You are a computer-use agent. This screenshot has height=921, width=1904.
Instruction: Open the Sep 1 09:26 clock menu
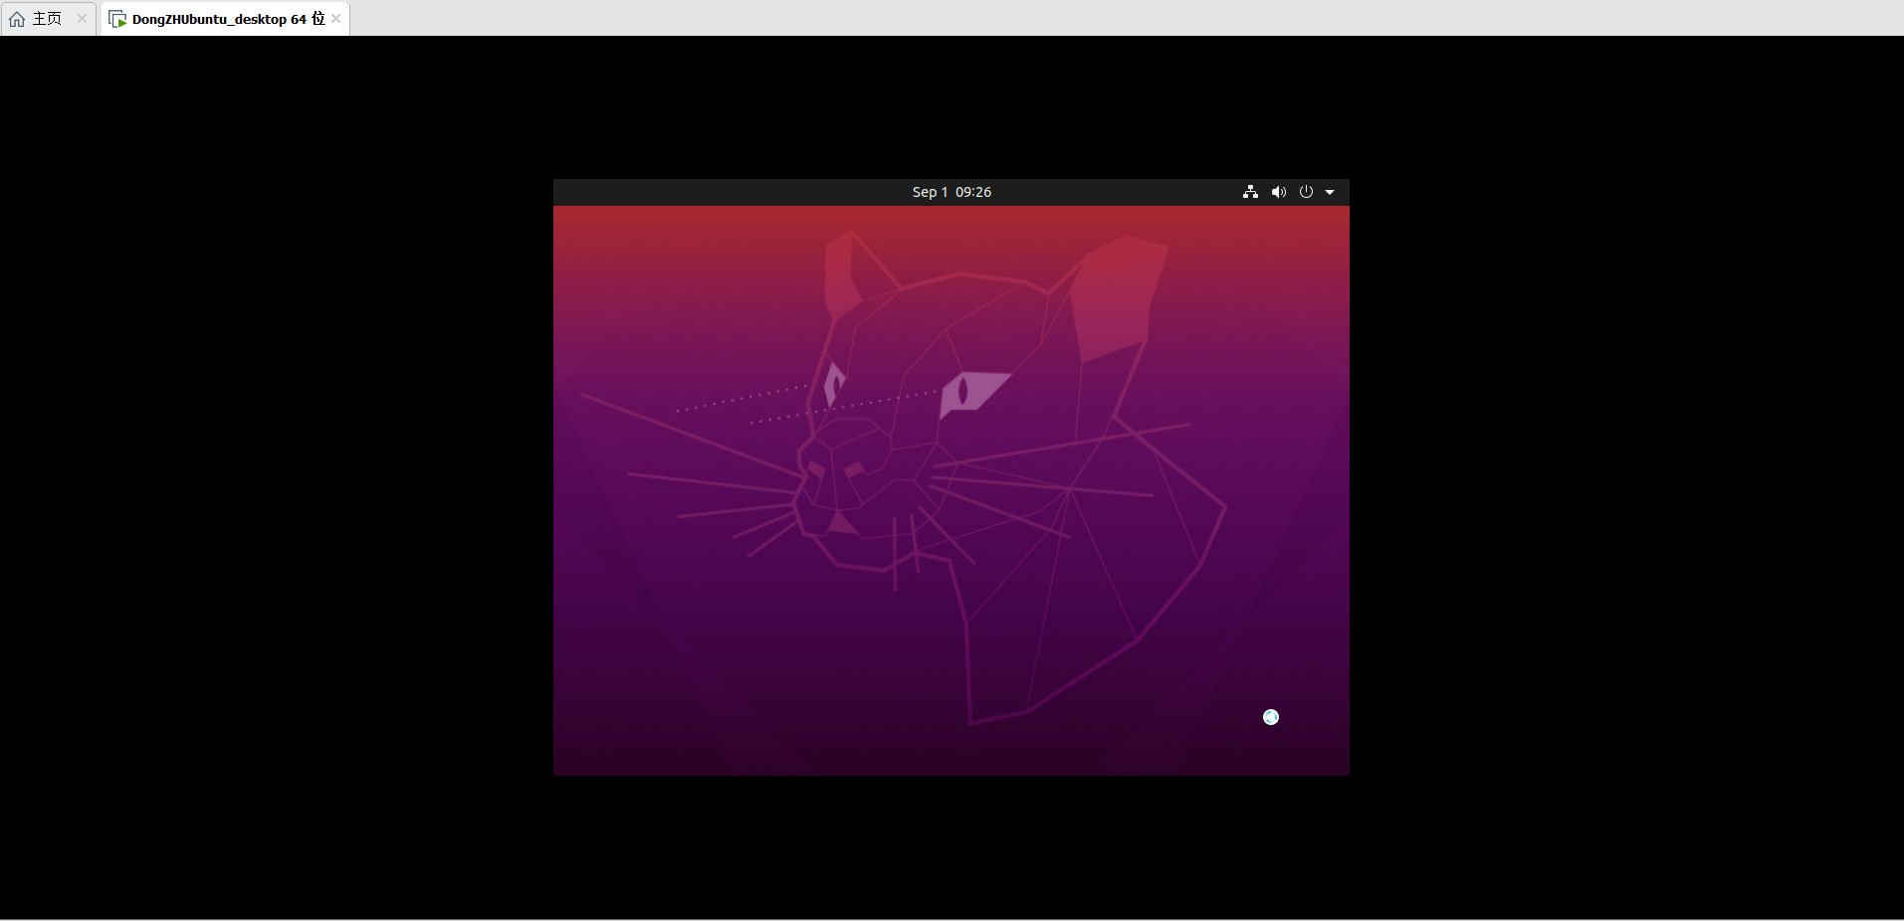point(952,192)
